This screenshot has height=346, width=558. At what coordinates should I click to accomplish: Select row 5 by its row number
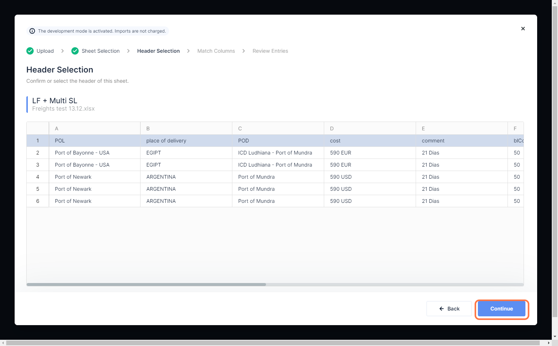pos(38,189)
